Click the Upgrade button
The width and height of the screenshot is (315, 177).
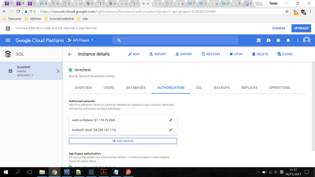pos(301,28)
